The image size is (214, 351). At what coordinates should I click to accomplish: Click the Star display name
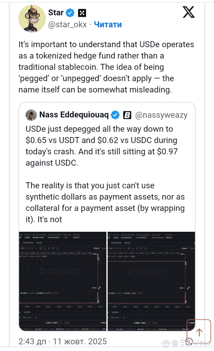(x=56, y=13)
